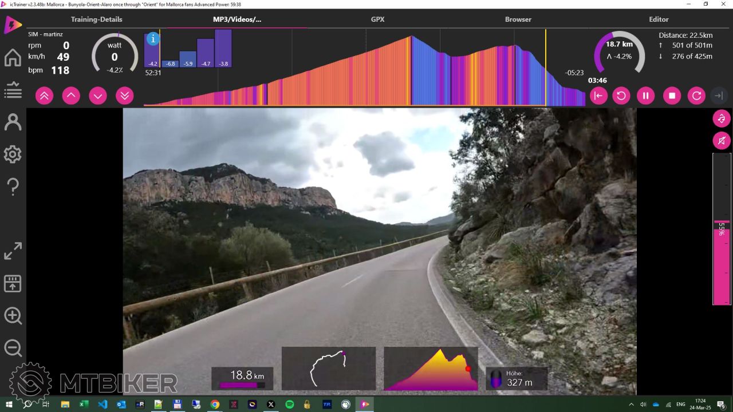
Task: Switch to the GPX tab
Action: [x=377, y=19]
